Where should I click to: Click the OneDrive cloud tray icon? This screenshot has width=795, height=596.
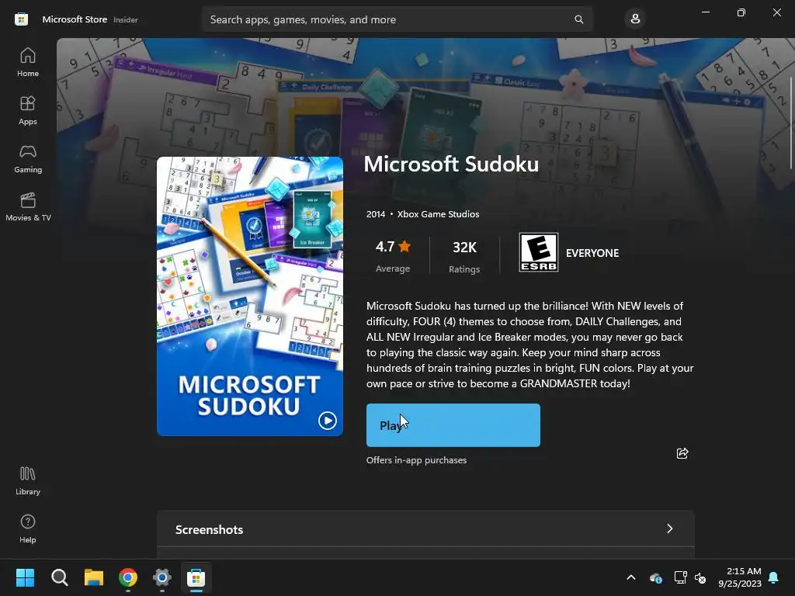tap(655, 577)
